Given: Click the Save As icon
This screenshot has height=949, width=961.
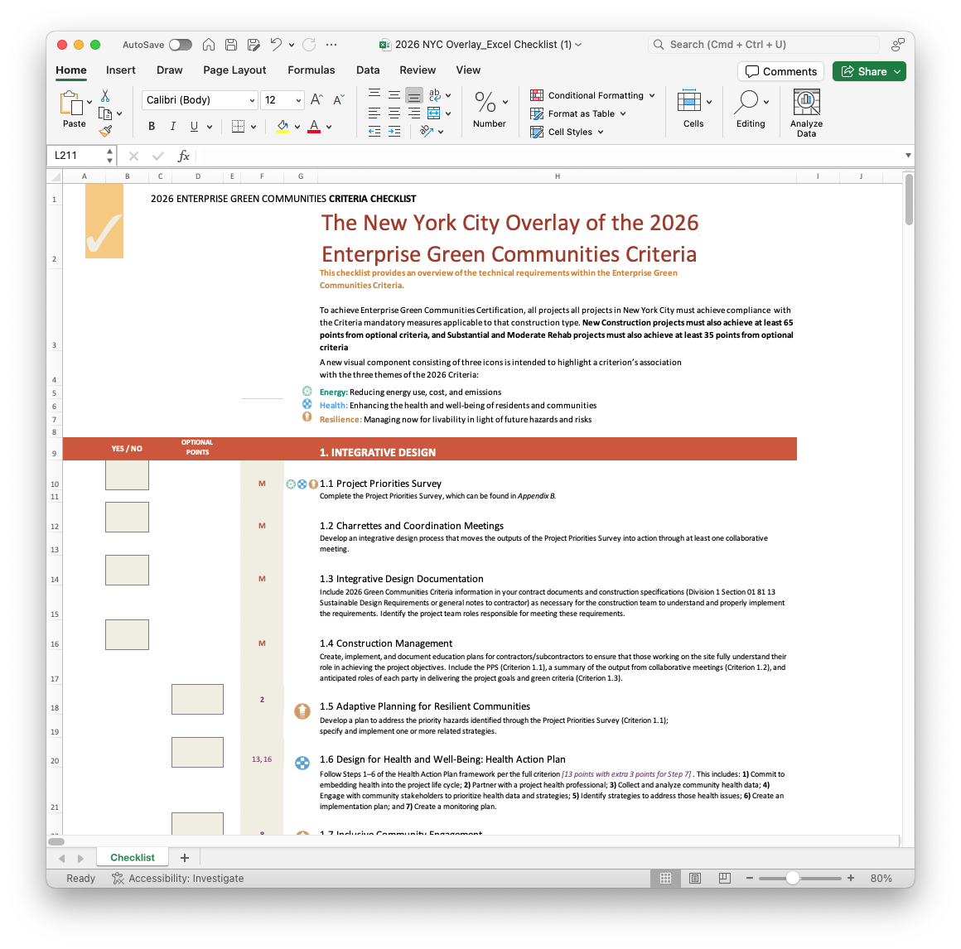Looking at the screenshot, I should pos(254,45).
